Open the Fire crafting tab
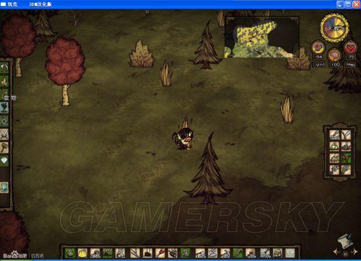Image resolution: width=361 pixels, height=261 pixels. 4,81
